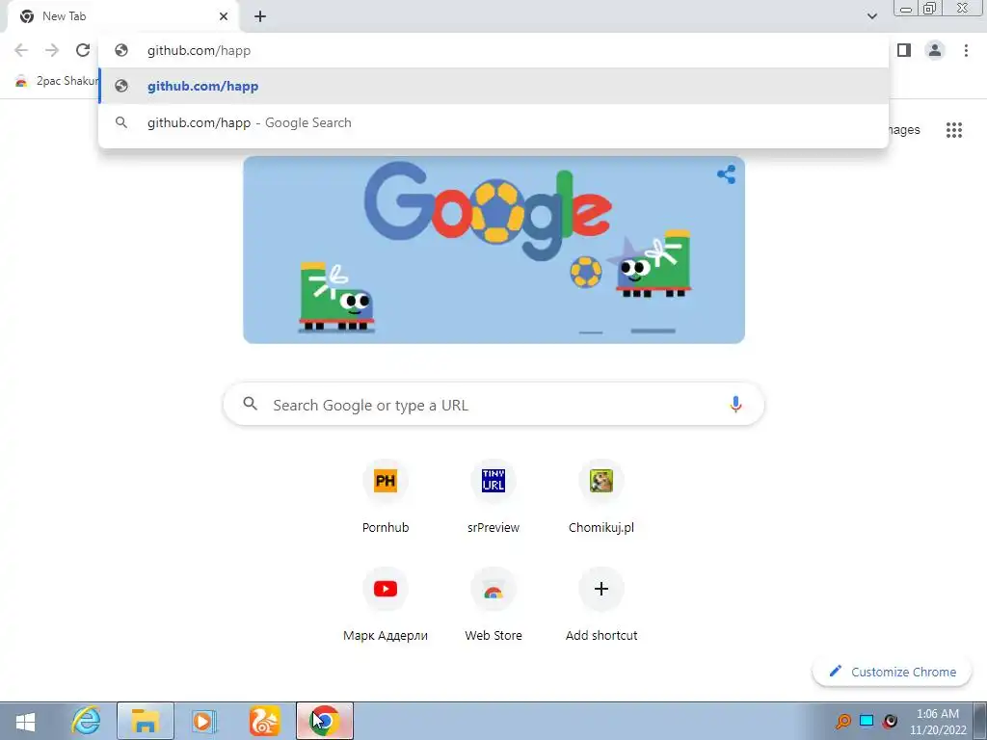987x740 pixels.
Task: Launch Internet Explorer from the taskbar
Action: pyautogui.click(x=86, y=721)
